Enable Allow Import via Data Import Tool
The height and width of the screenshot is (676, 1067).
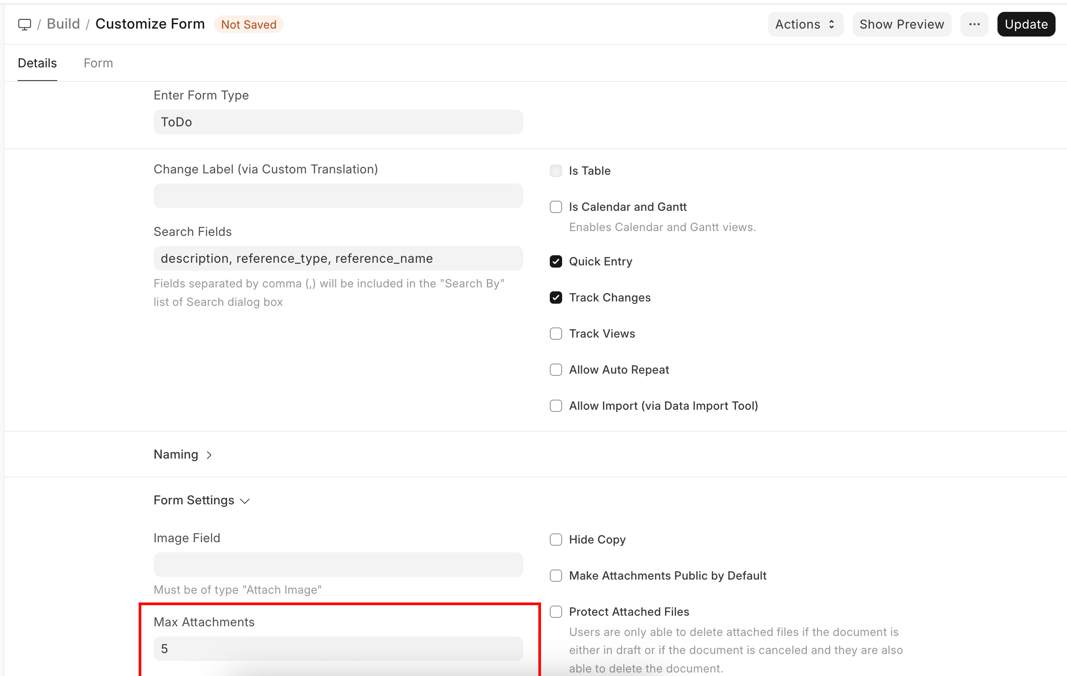[556, 406]
